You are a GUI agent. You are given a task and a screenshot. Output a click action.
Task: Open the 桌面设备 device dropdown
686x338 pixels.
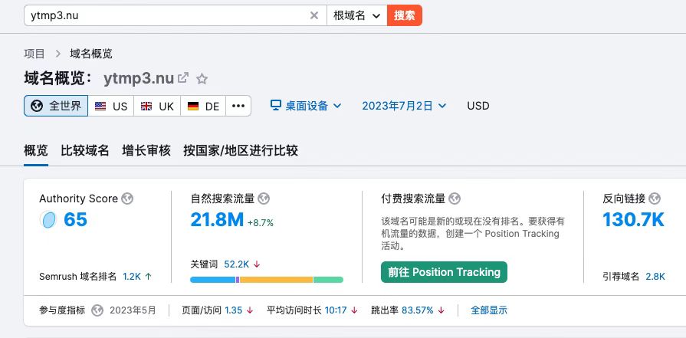306,106
